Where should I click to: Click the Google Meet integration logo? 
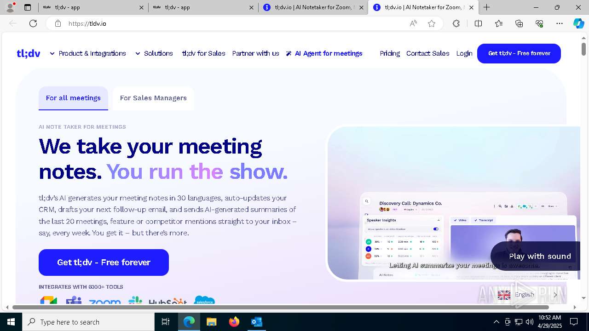48,301
